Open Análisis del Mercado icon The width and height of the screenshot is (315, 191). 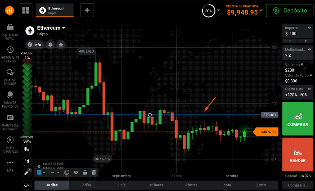click(x=10, y=117)
